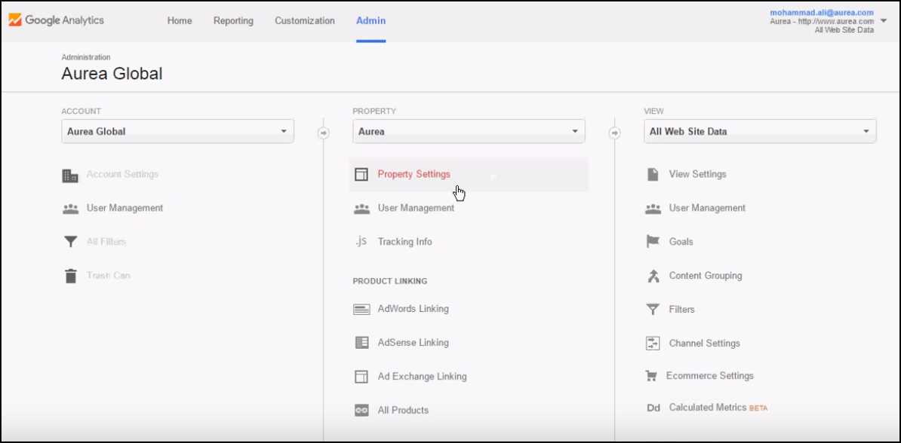Open Property Settings link
Screen dimensions: 901x443
tap(414, 174)
